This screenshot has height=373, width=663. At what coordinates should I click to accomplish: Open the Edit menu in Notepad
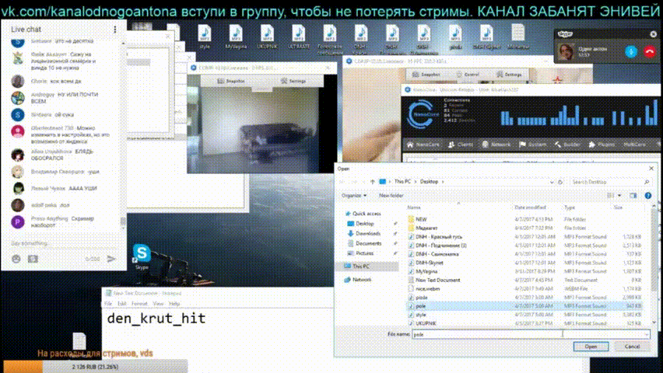coord(121,304)
